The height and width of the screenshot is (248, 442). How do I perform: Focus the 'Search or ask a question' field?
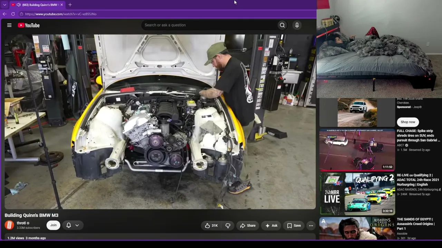coord(209,25)
